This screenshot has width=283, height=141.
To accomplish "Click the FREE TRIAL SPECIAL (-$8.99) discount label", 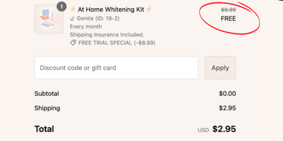I will point(117,43).
